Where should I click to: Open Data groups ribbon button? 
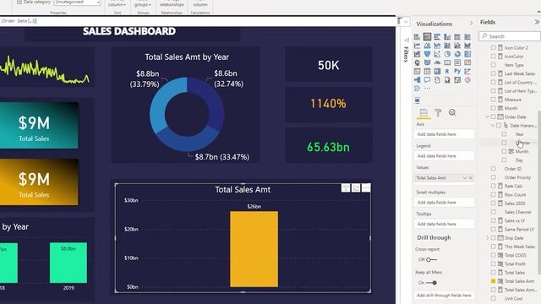[x=143, y=4]
